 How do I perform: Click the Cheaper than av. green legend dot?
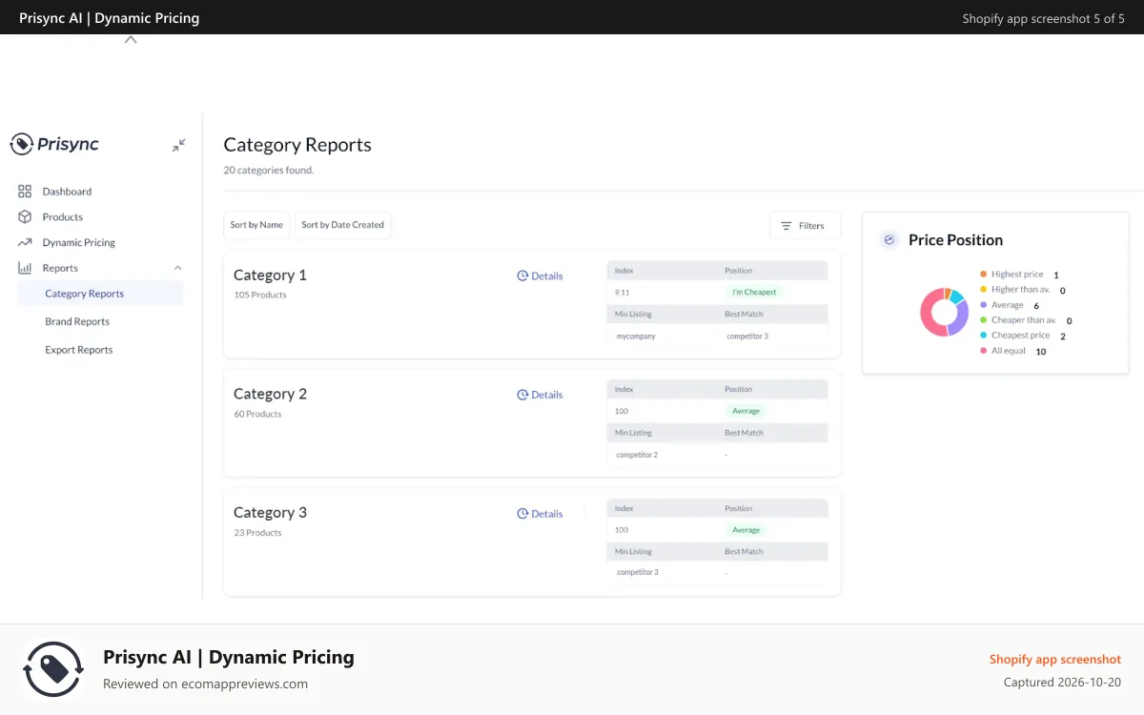tap(983, 320)
